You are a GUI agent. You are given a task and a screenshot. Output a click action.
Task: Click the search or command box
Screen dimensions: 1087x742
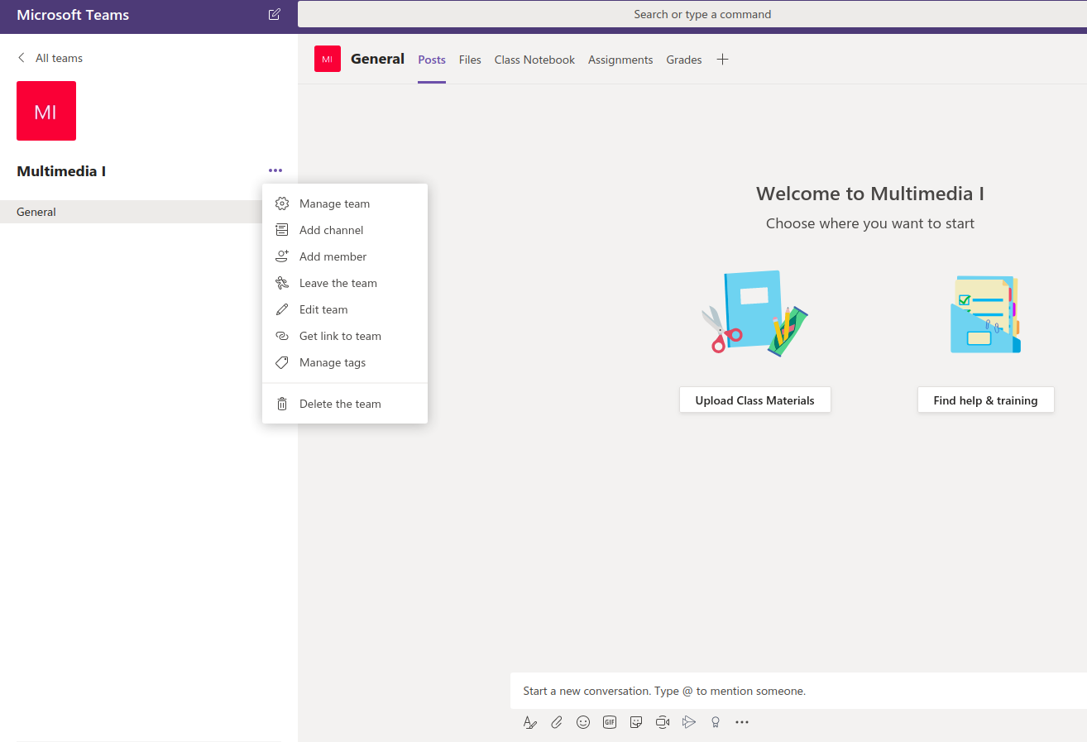pyautogui.click(x=692, y=14)
